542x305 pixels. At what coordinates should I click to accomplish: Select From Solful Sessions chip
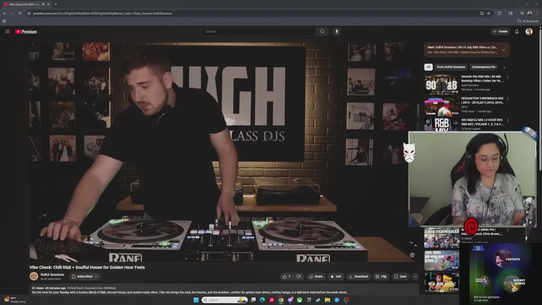point(451,67)
